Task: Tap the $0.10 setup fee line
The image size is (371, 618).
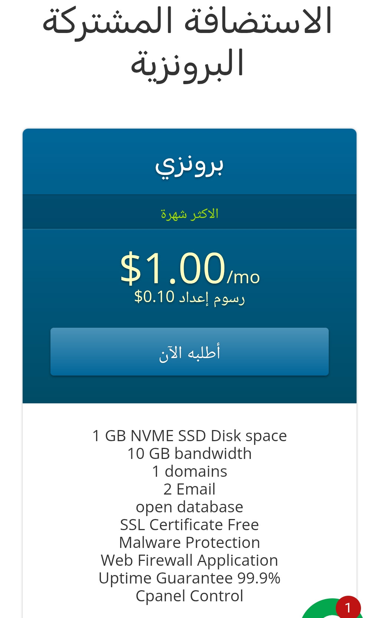Action: click(190, 297)
